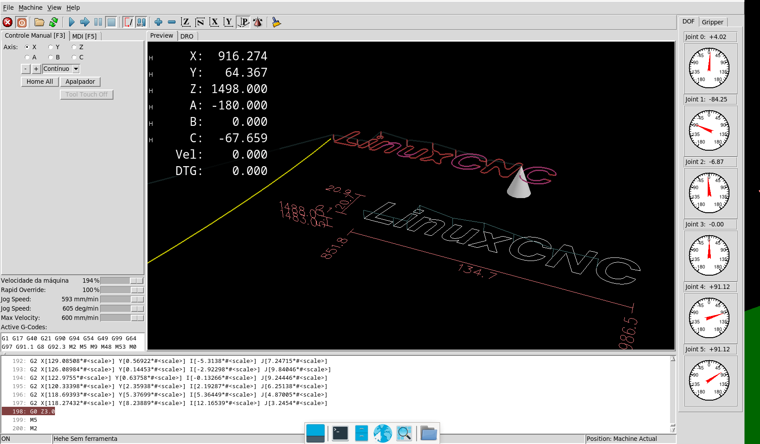This screenshot has height=444, width=760.
Task: Toggle optional pause M1
Action: pos(141,22)
